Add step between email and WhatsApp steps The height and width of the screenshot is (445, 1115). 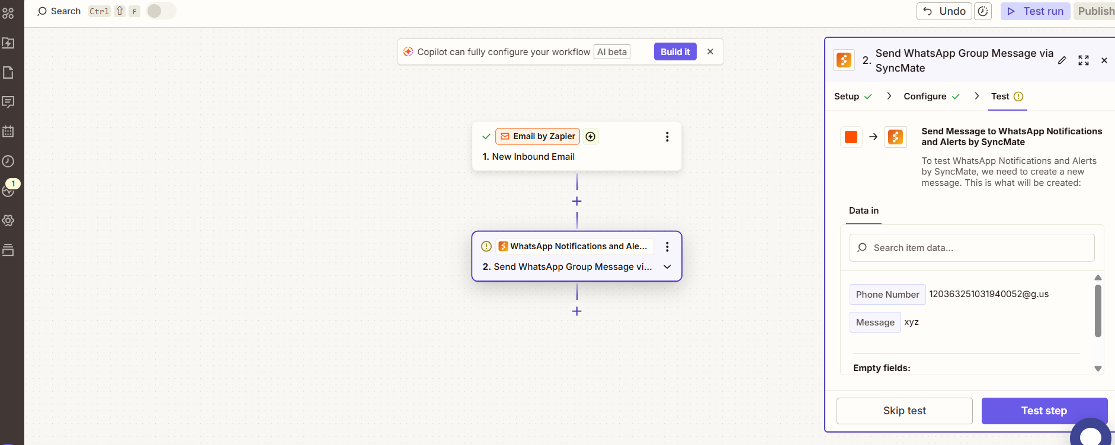[576, 201]
